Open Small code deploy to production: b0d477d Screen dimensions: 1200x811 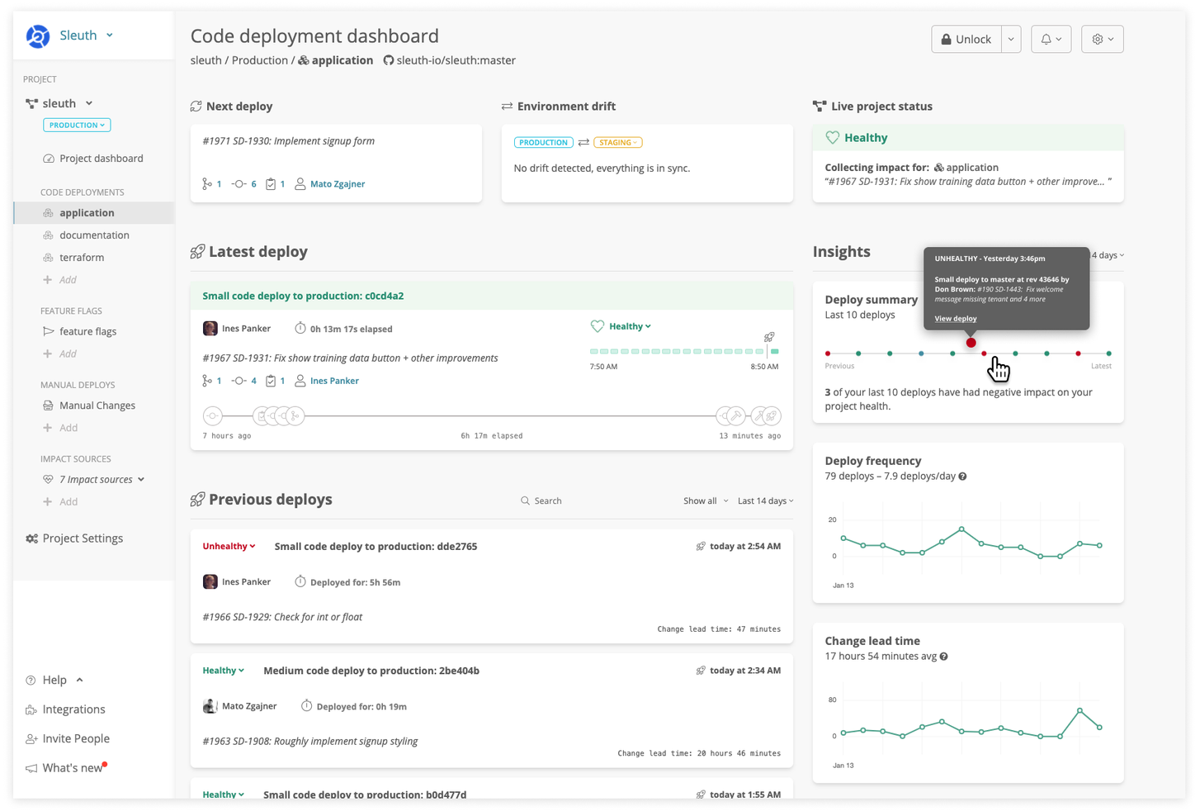pos(365,794)
